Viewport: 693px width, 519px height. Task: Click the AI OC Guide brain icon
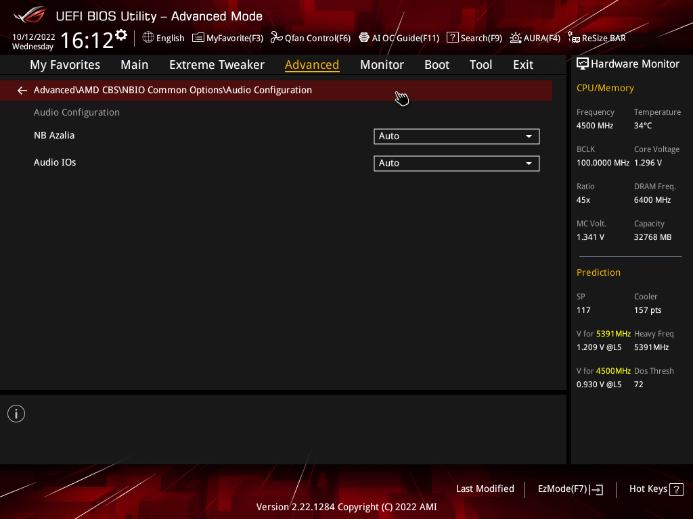click(363, 38)
